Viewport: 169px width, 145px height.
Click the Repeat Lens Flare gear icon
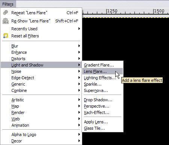pyautogui.click(x=5, y=13)
